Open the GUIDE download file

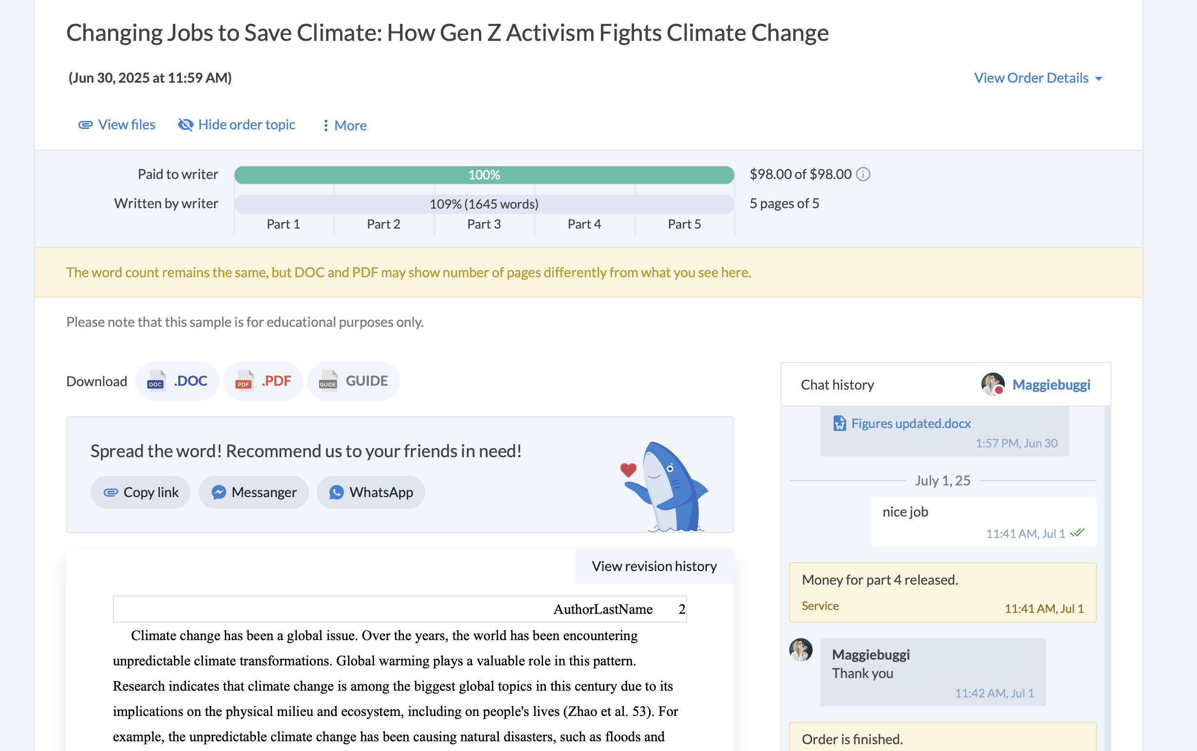pos(353,381)
